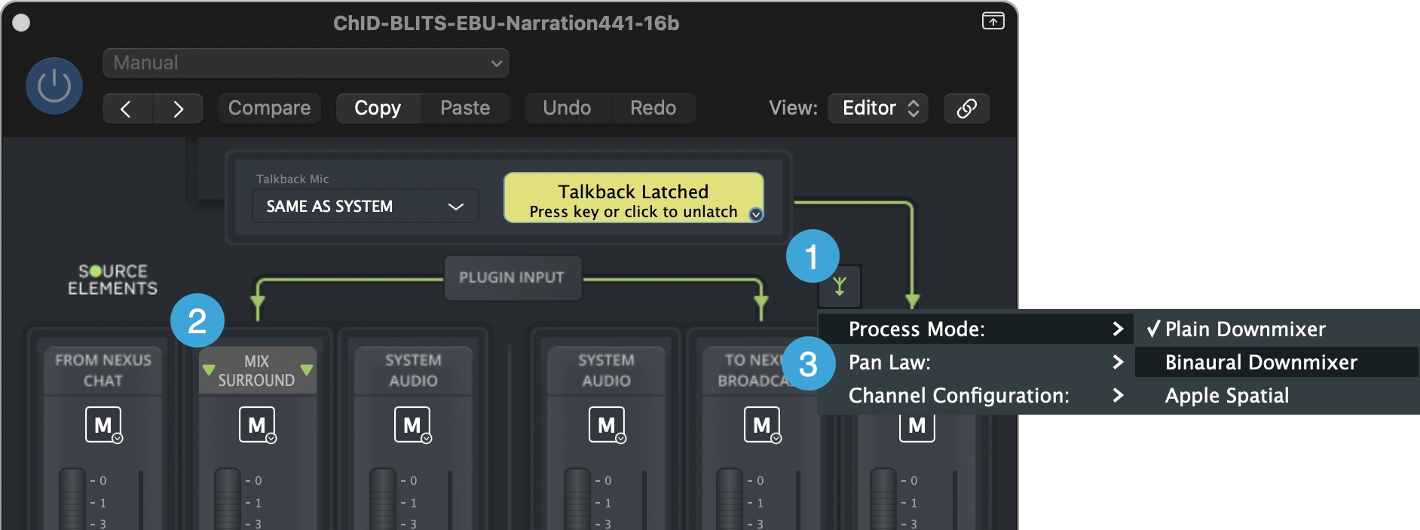
Task: Mute the To Nexus Broadcast channel
Action: (762, 425)
